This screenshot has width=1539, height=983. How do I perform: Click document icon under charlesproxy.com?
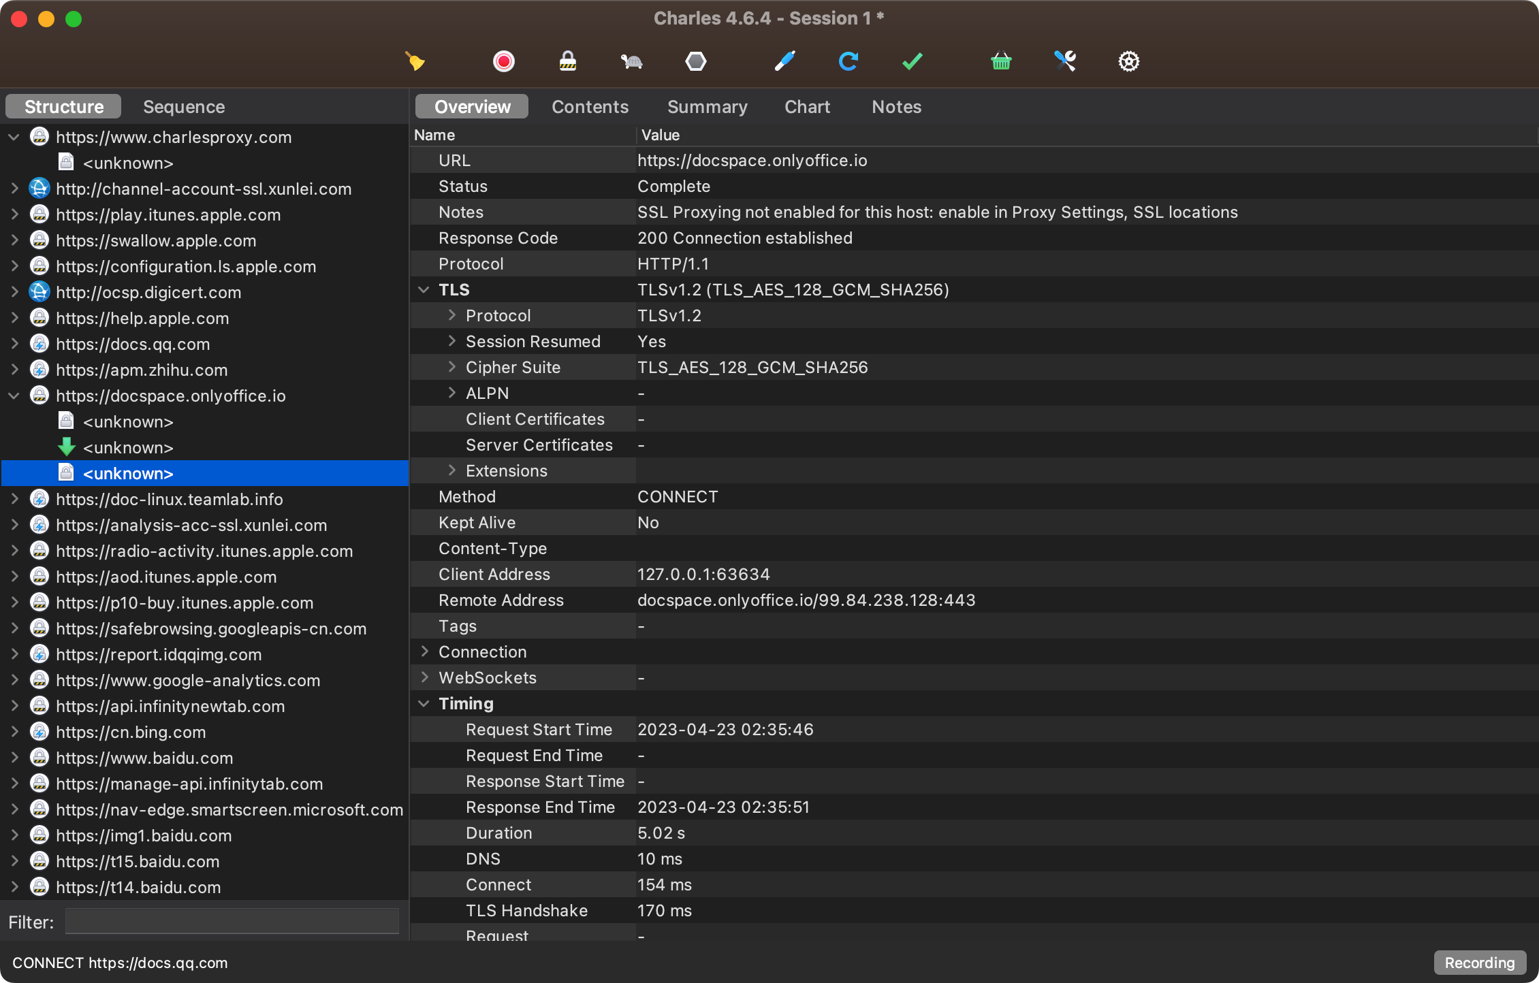tap(66, 163)
